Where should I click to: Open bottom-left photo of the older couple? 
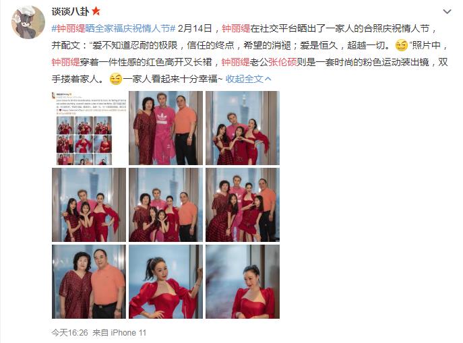click(89, 281)
